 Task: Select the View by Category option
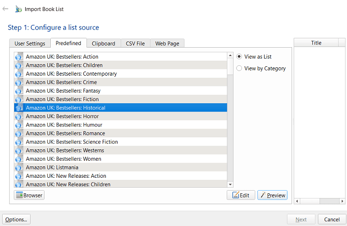coord(239,68)
